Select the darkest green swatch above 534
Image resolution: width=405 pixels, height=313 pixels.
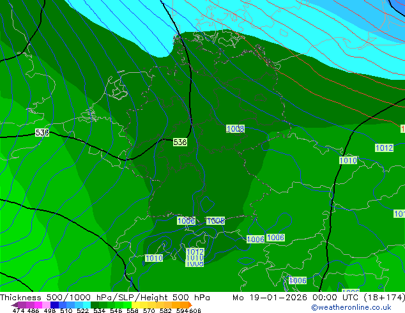coord(95,305)
